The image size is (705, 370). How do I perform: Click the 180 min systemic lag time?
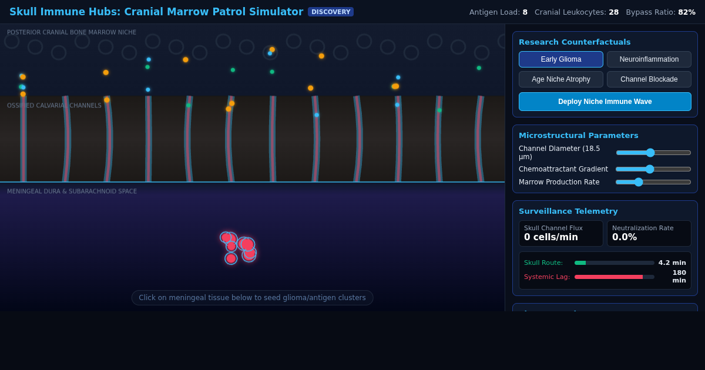(679, 277)
